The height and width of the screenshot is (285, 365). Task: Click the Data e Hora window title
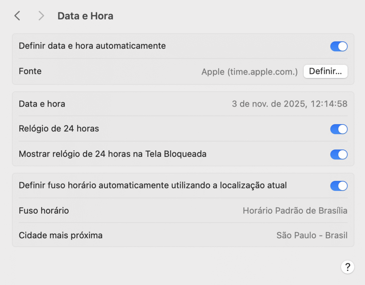click(85, 16)
